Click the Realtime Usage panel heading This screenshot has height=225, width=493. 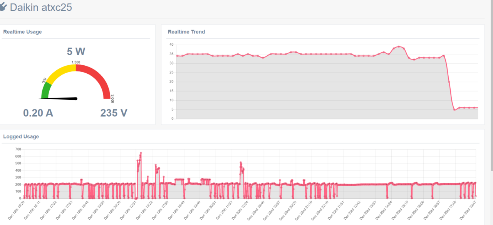coord(22,32)
